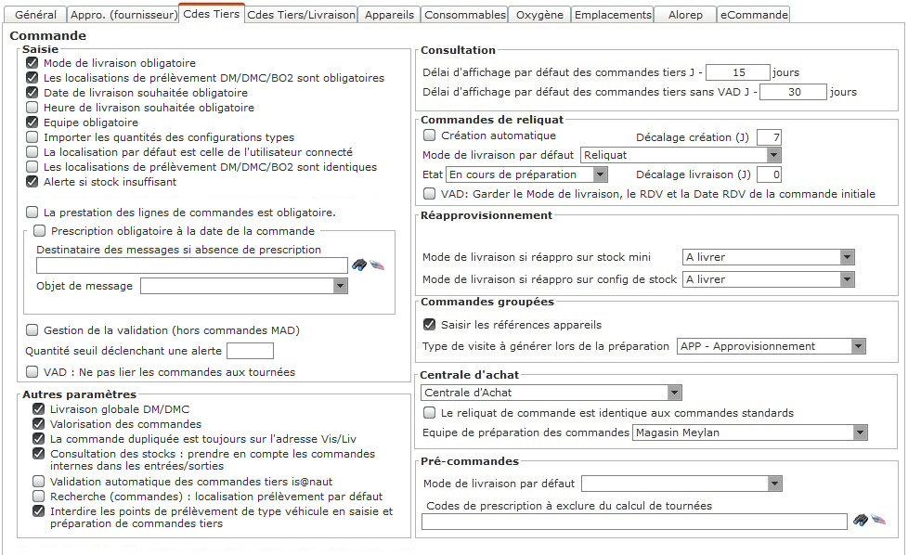This screenshot has width=908, height=555.
Task: Click the commandes tiers J- delay field showing 15
Action: point(738,72)
